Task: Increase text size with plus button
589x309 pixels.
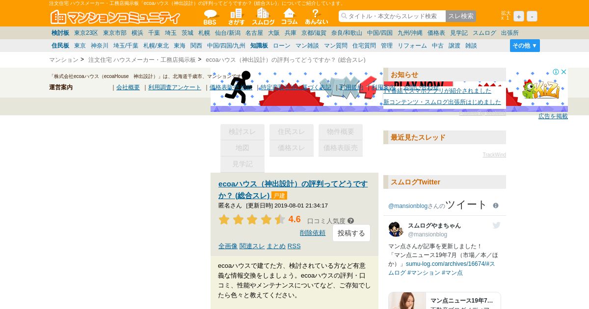Action: (519, 16)
